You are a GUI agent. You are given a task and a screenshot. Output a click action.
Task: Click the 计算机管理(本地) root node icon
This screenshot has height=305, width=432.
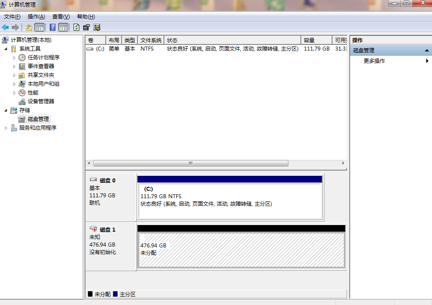click(5, 40)
